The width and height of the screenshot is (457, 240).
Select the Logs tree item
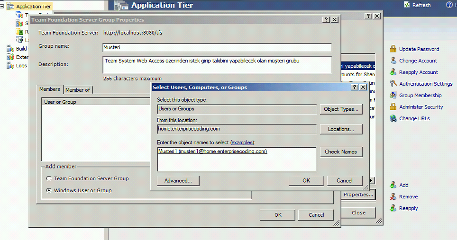(21, 66)
